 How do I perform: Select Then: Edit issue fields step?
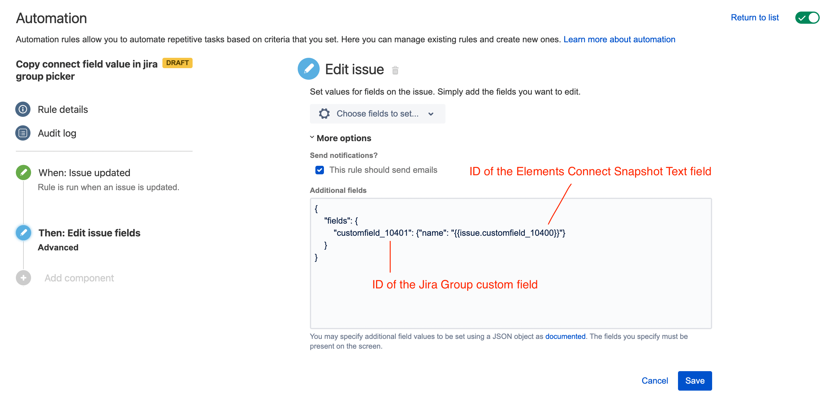pos(89,233)
